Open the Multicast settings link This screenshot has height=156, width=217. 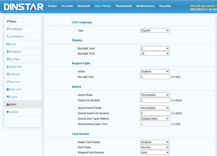pyautogui.click(x=15, y=74)
